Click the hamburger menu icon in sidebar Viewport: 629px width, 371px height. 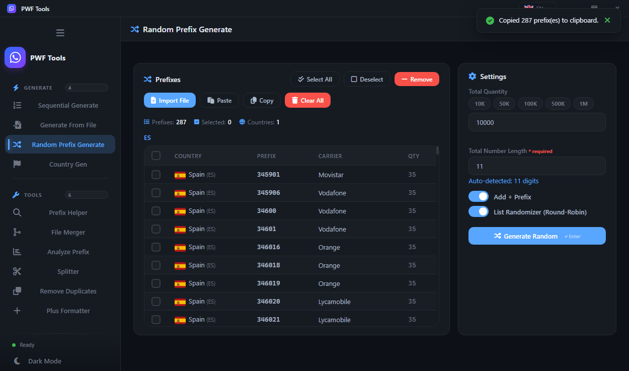60,33
